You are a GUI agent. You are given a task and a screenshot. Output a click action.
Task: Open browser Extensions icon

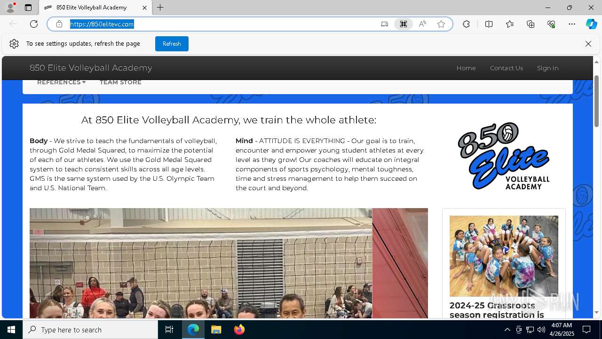466,24
